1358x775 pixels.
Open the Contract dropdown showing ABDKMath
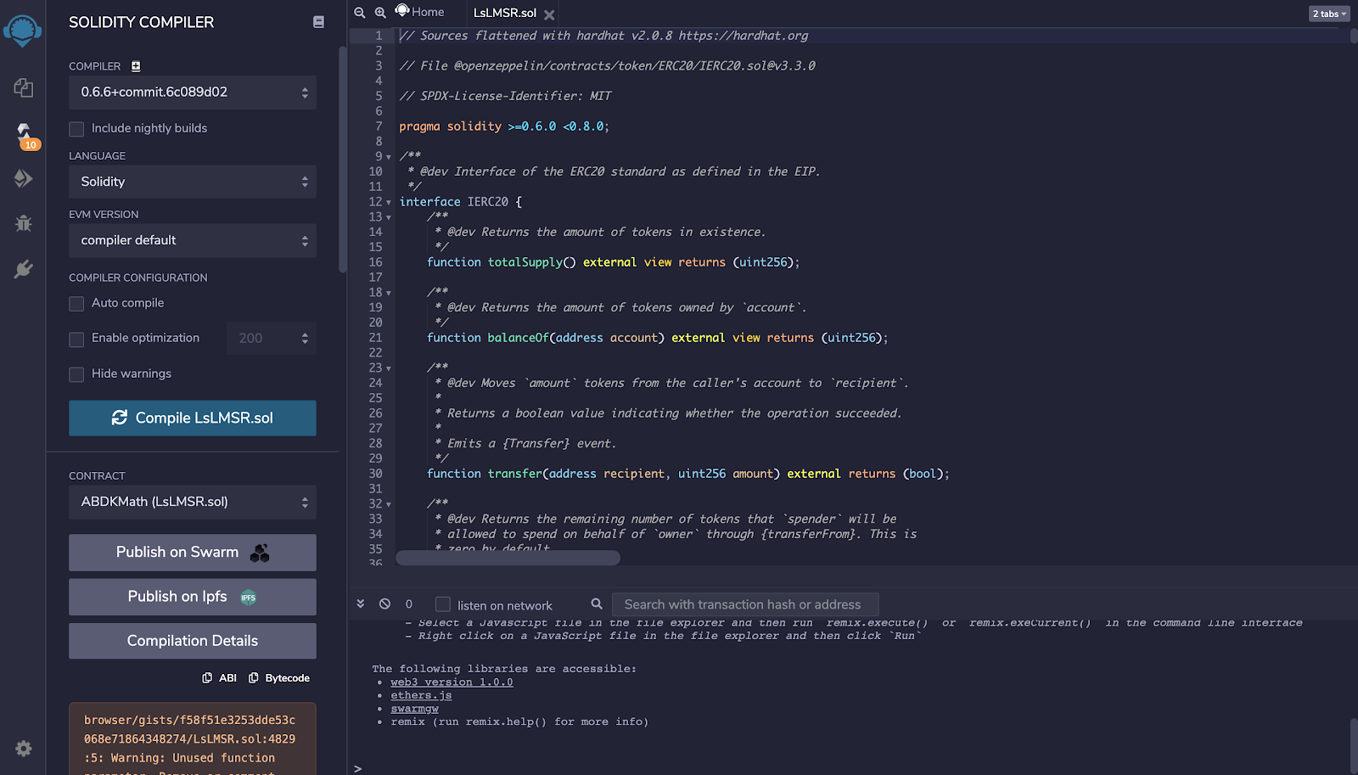[193, 502]
